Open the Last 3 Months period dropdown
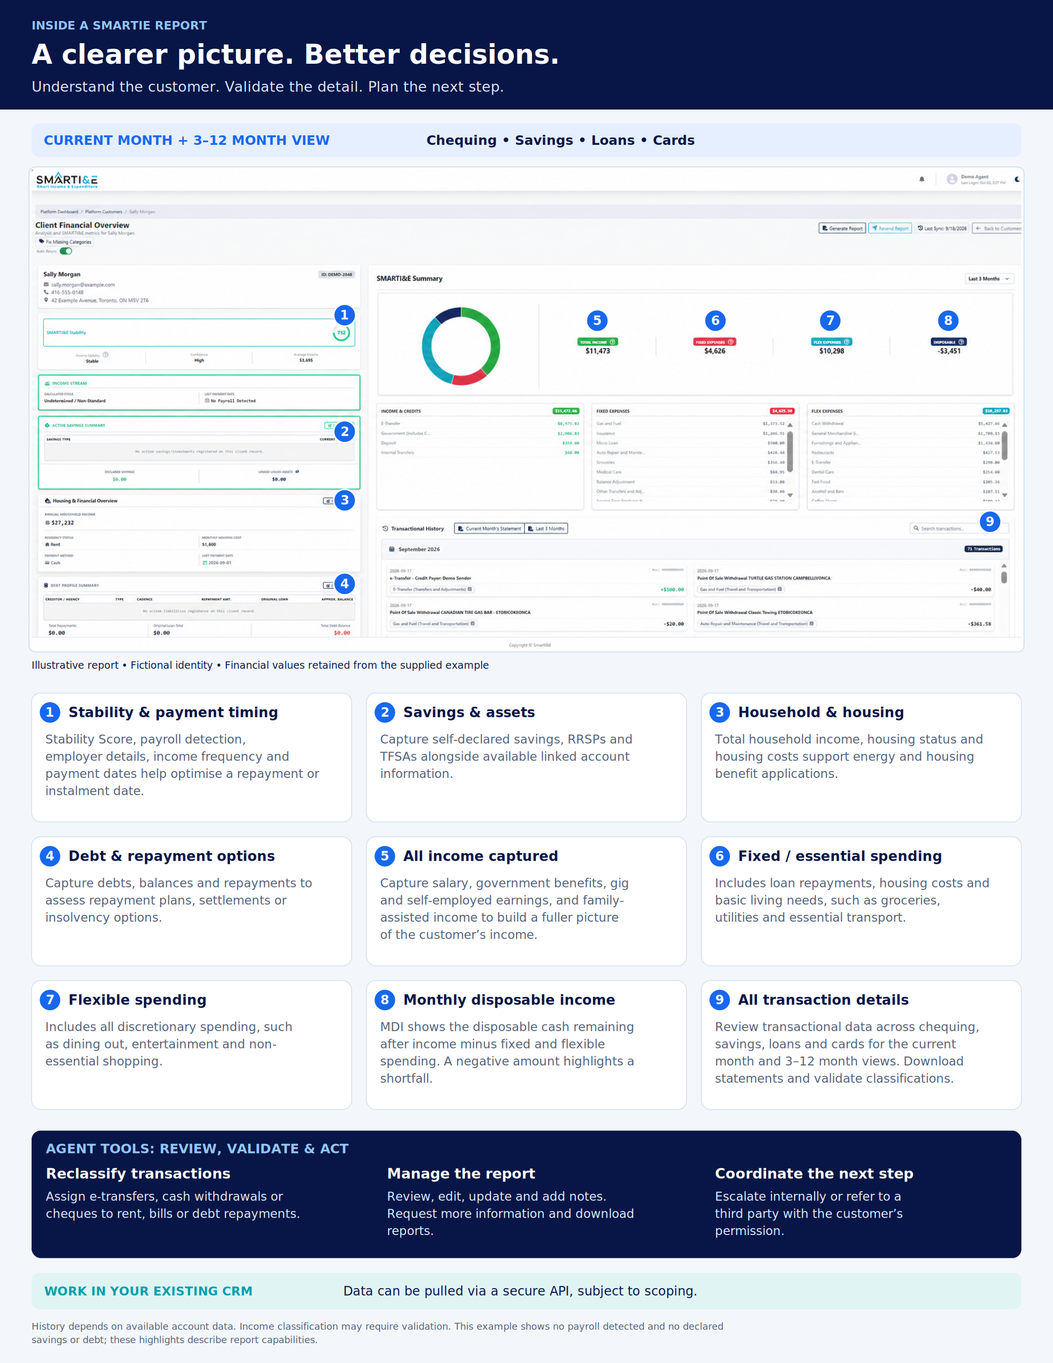1053x1363 pixels. tap(989, 279)
